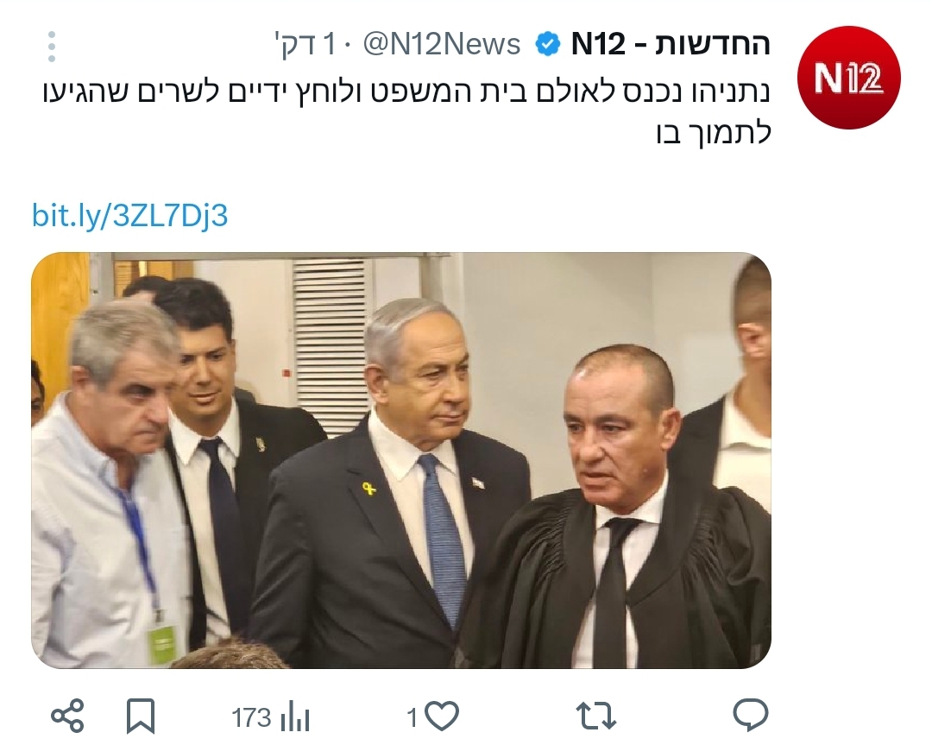Click the yellow ribbon pin in the photo

click(x=368, y=489)
